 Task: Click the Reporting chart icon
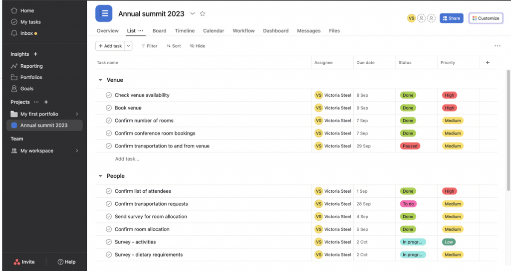[14, 66]
